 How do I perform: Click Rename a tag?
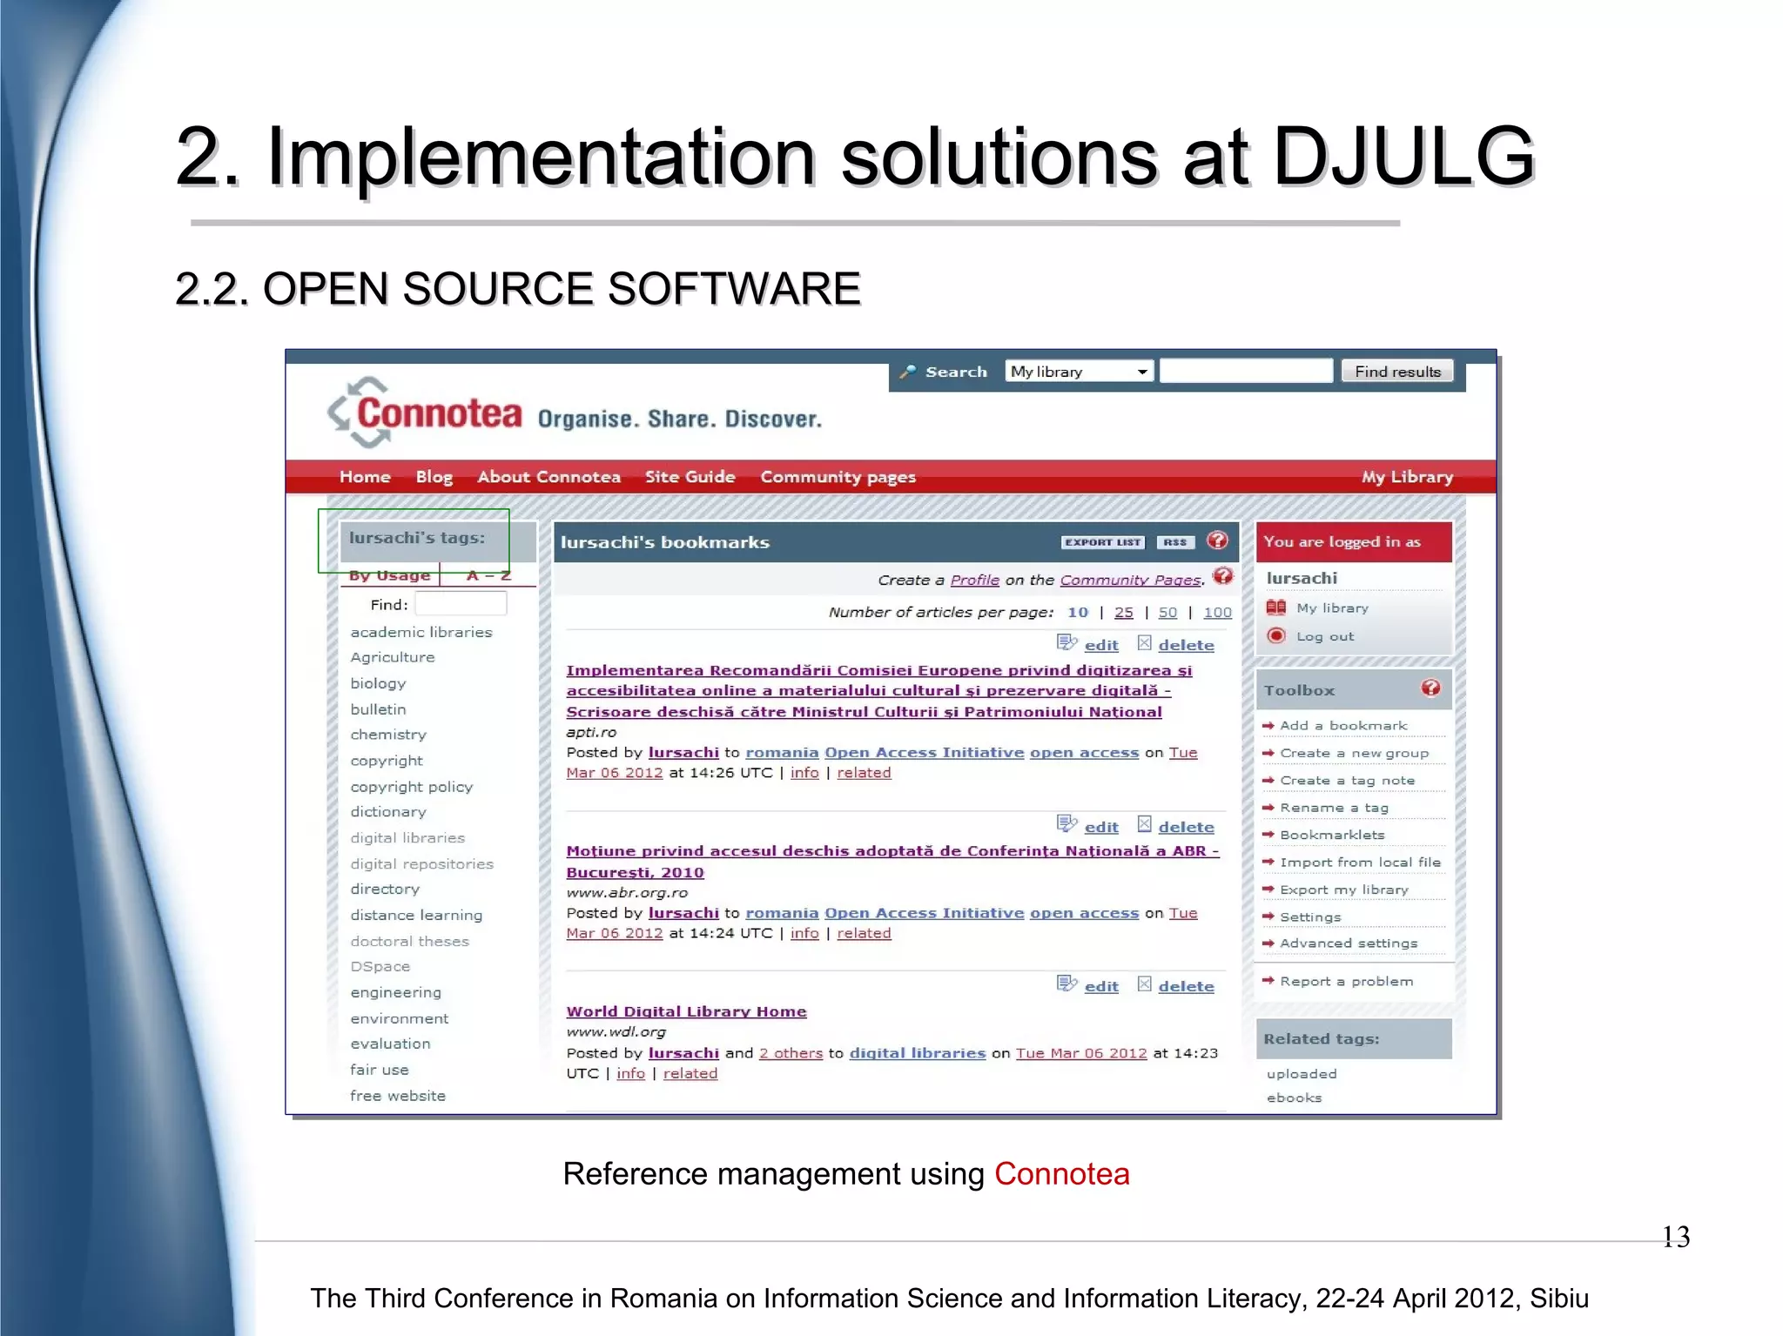point(1334,808)
